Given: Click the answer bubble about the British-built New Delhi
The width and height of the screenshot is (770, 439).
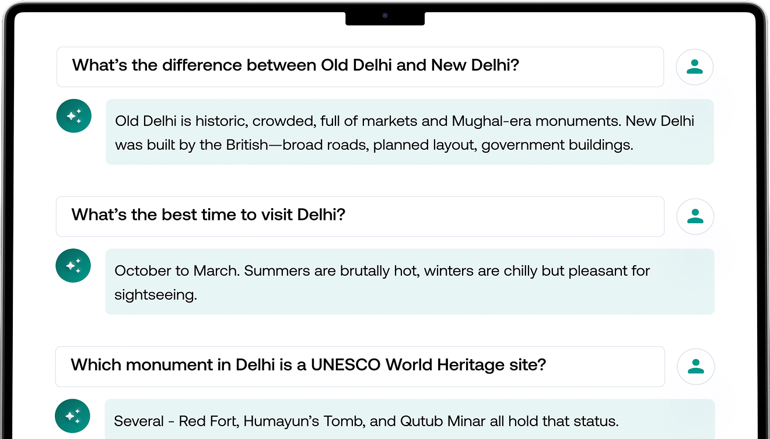Looking at the screenshot, I should (409, 132).
